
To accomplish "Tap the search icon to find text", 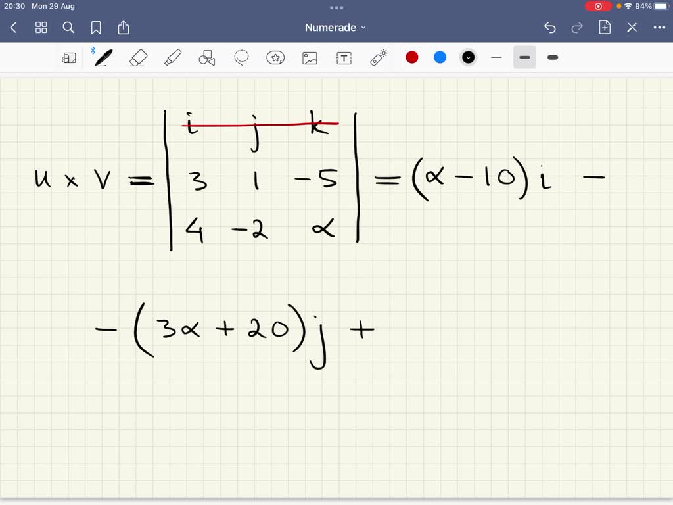I will pos(68,27).
